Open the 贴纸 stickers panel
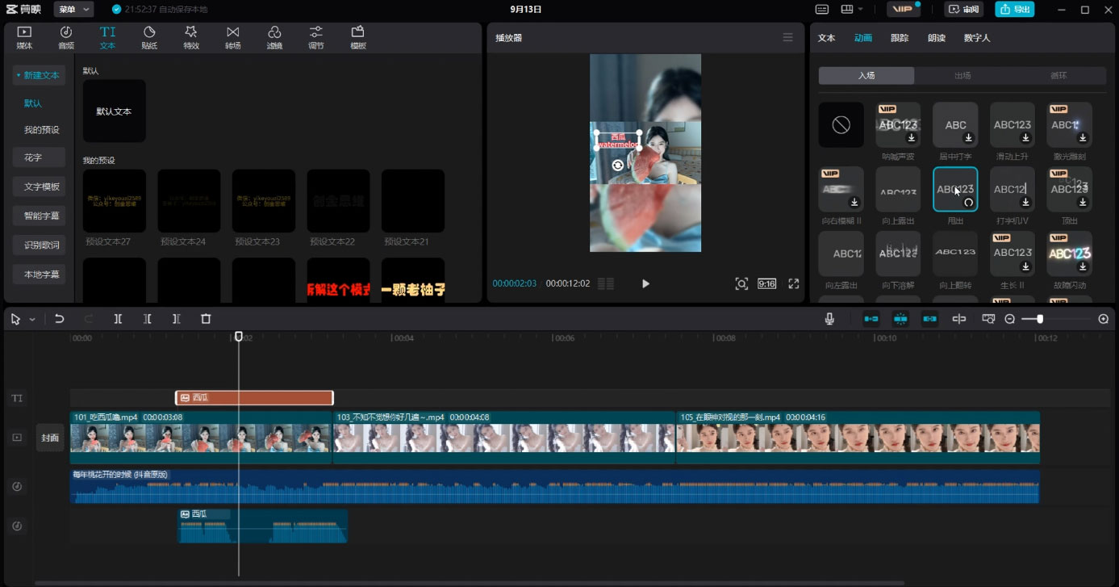This screenshot has width=1119, height=587. 149,37
